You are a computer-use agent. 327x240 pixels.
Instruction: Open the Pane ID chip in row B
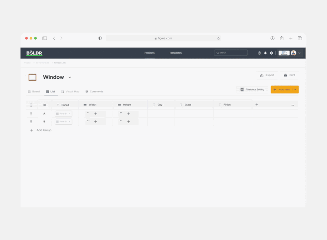tap(63, 122)
